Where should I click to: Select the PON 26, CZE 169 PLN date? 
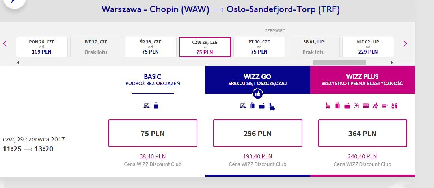pos(42,47)
